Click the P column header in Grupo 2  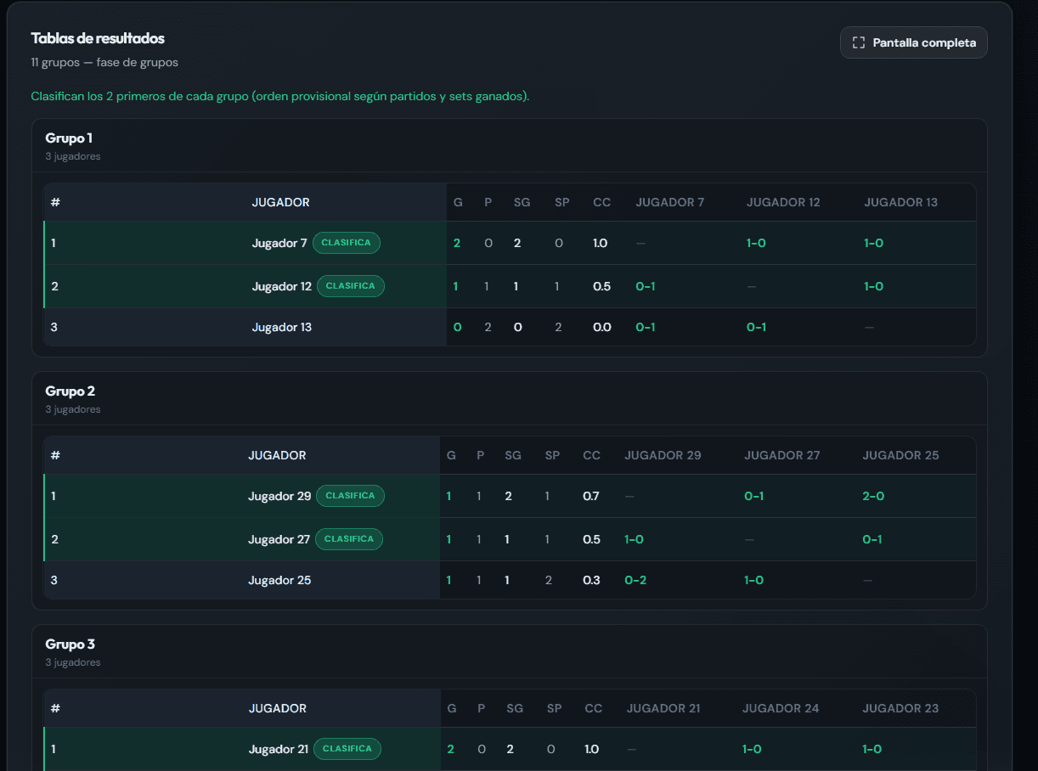tap(480, 455)
